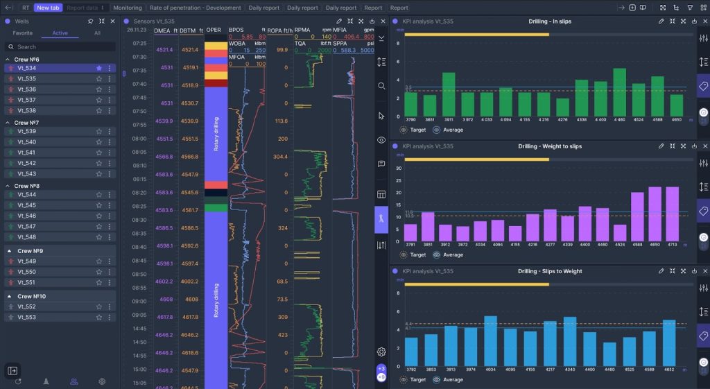Open the table view icon in the Sensors toolbar
Viewport: 710px width, 389px height.
coord(381,194)
